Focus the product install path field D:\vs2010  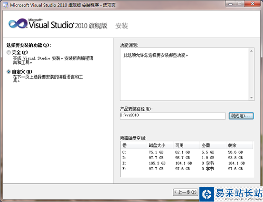click(x=173, y=115)
